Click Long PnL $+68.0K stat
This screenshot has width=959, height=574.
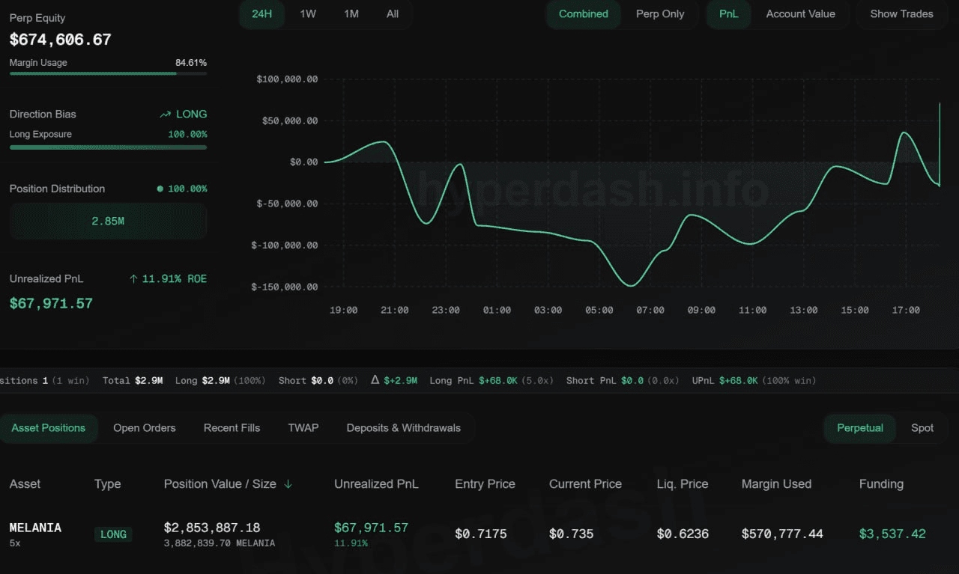[491, 381]
